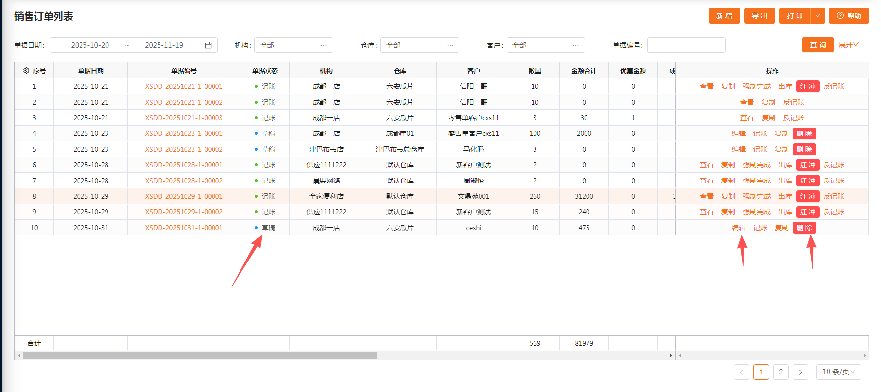Click the 打印 dropdown arrow
The width and height of the screenshot is (881, 392).
tap(818, 16)
